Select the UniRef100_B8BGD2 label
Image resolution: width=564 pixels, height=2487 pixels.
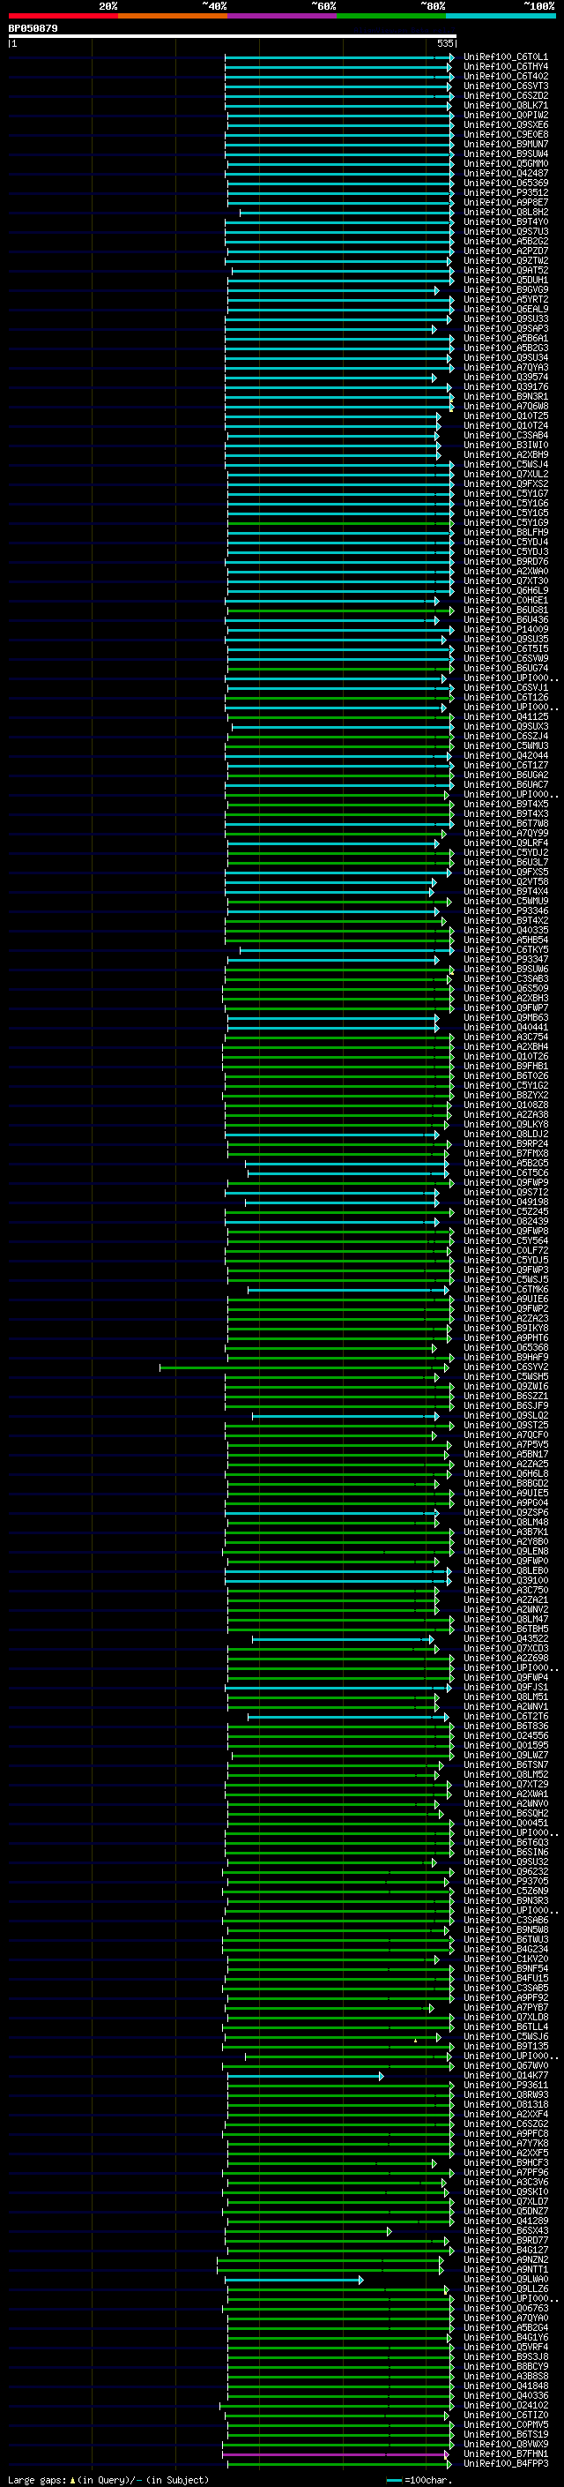pos(505,1484)
